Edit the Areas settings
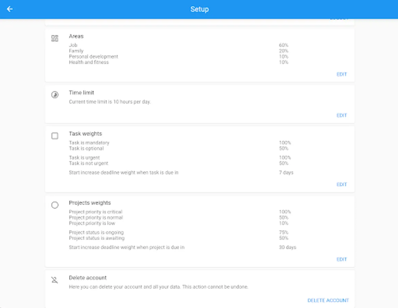The image size is (398, 308). pyautogui.click(x=342, y=74)
